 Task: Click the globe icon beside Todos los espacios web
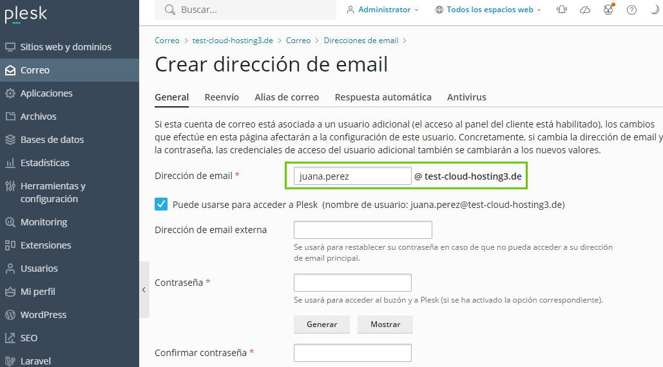tap(439, 10)
